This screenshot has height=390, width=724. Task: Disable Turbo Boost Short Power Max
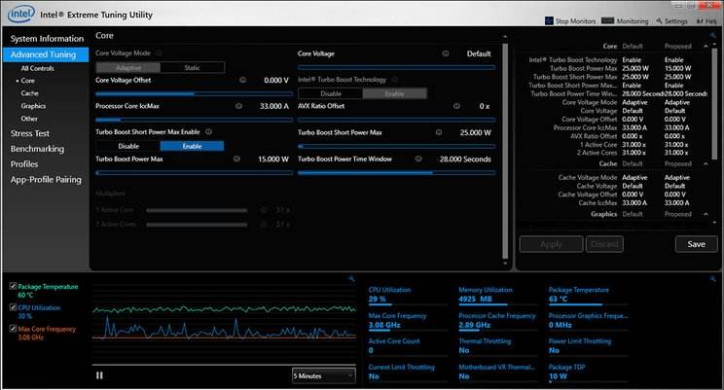tap(128, 146)
